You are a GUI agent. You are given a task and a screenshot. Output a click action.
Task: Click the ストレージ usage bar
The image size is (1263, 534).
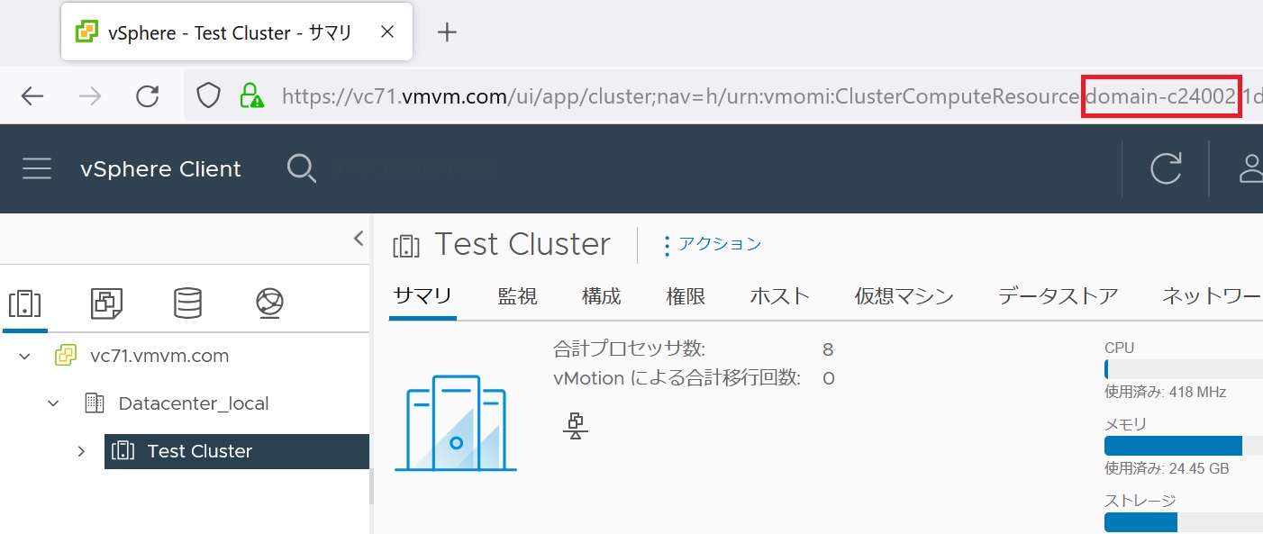pyautogui.click(x=1184, y=522)
